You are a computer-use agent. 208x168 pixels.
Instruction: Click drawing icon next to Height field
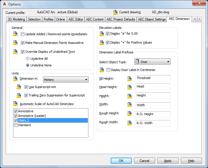click(129, 96)
